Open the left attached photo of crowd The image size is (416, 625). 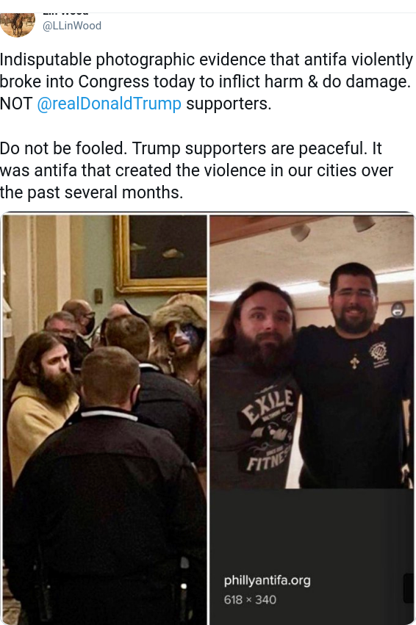coord(104,419)
